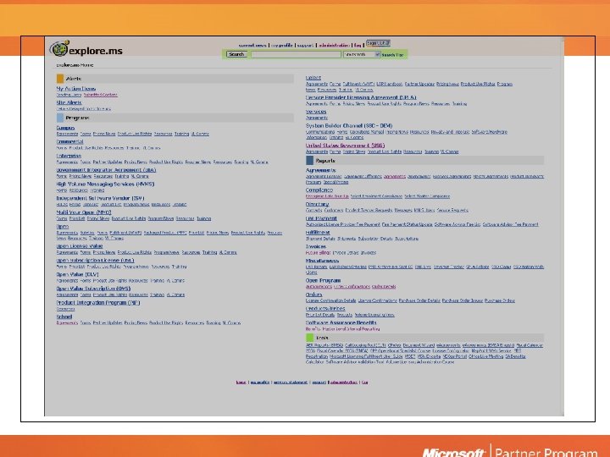610x457 pixels.
Task: Open the faq link in the footer
Action: click(x=364, y=383)
